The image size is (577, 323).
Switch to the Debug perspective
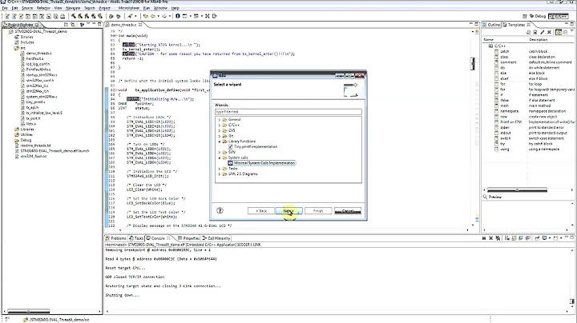538,16
